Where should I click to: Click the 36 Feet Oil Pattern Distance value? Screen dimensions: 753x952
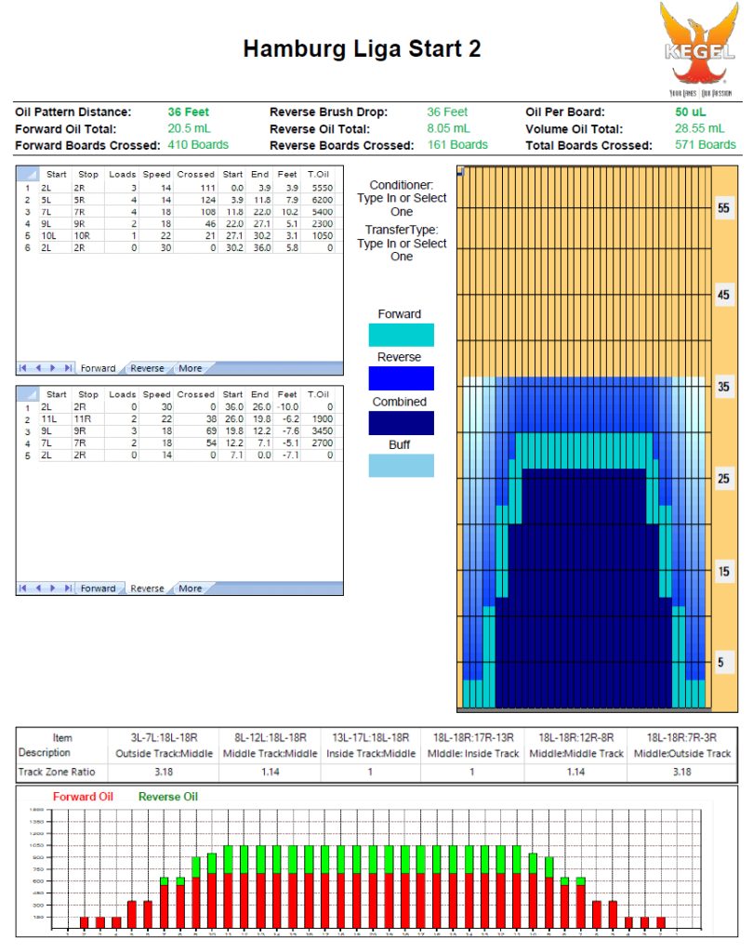point(189,112)
